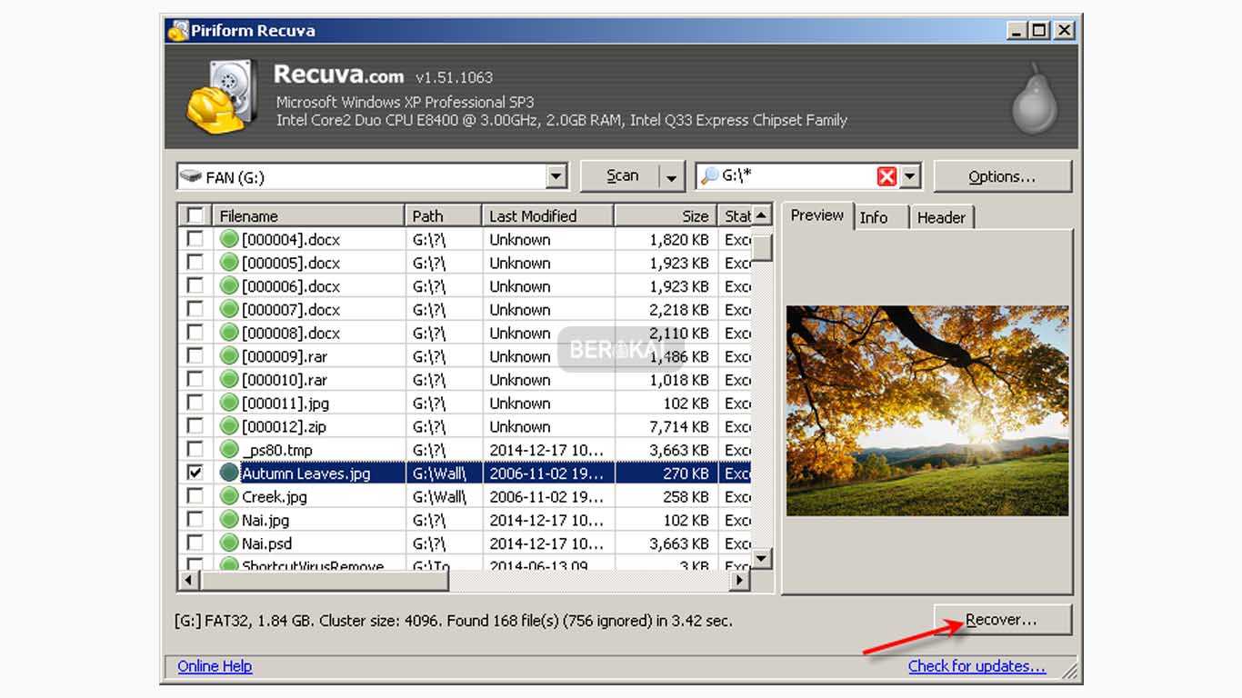Uncheck the Autumn Leaves.jpg checkbox
Image resolution: width=1242 pixels, height=698 pixels.
(194, 473)
